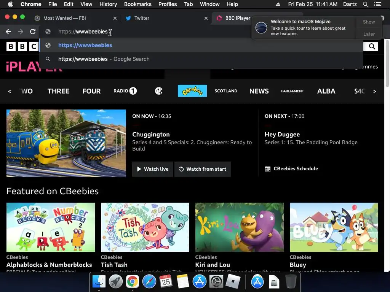
Task: Open Calendar from the dock
Action: (166, 282)
